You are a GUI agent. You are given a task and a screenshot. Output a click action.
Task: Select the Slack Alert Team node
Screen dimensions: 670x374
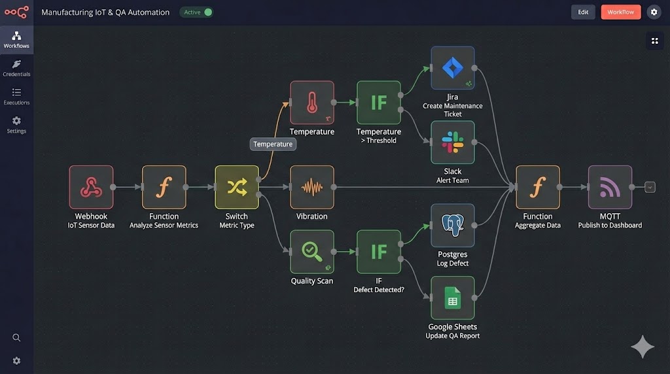coord(452,143)
